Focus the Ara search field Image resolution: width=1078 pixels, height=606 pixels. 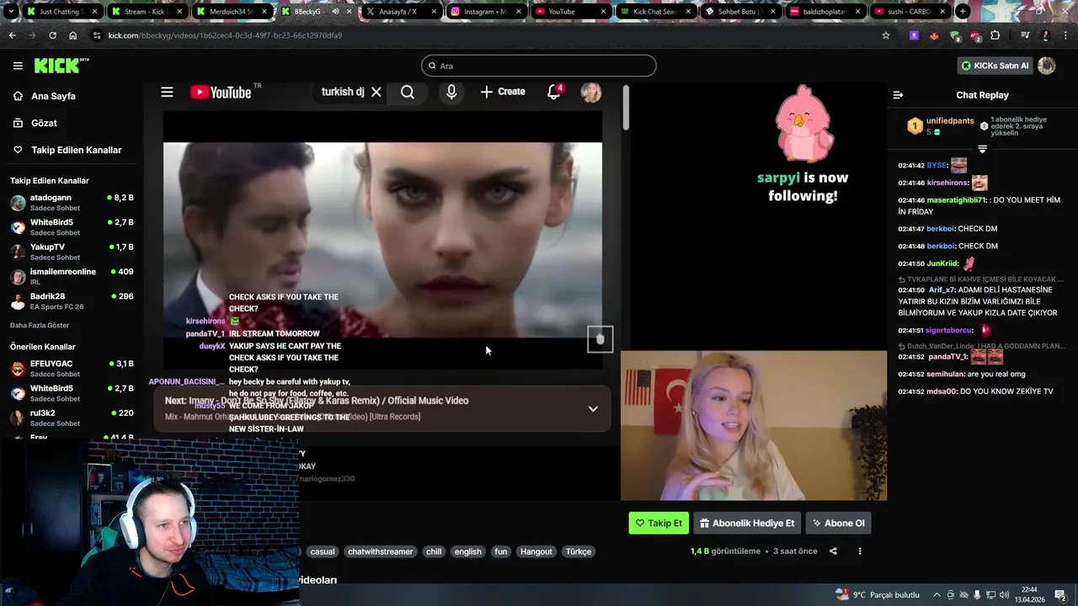539,66
